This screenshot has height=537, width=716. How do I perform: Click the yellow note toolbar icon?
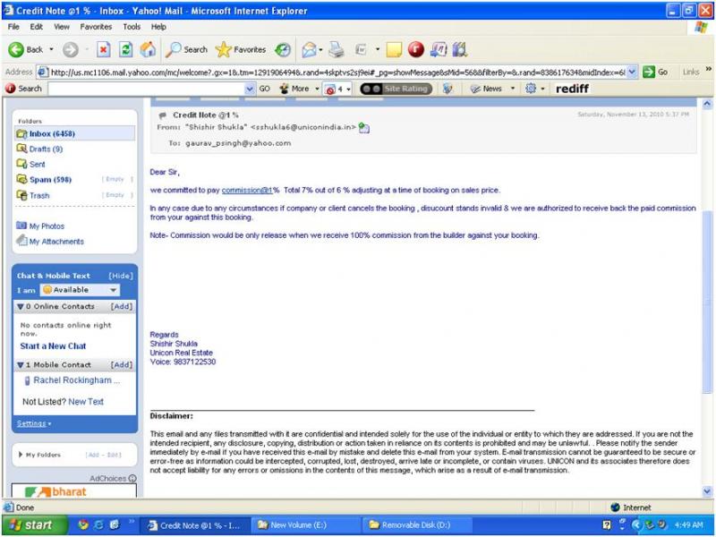[x=394, y=50]
